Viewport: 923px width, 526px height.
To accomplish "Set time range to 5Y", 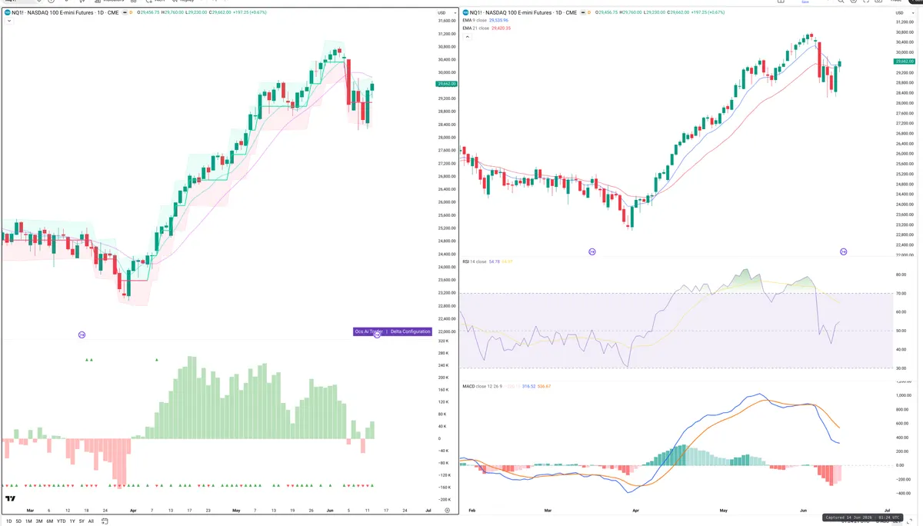I will pyautogui.click(x=82, y=521).
